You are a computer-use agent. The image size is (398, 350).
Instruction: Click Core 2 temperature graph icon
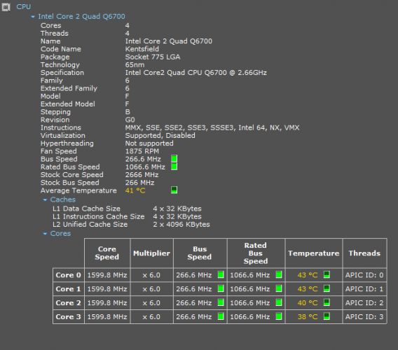[327, 302]
